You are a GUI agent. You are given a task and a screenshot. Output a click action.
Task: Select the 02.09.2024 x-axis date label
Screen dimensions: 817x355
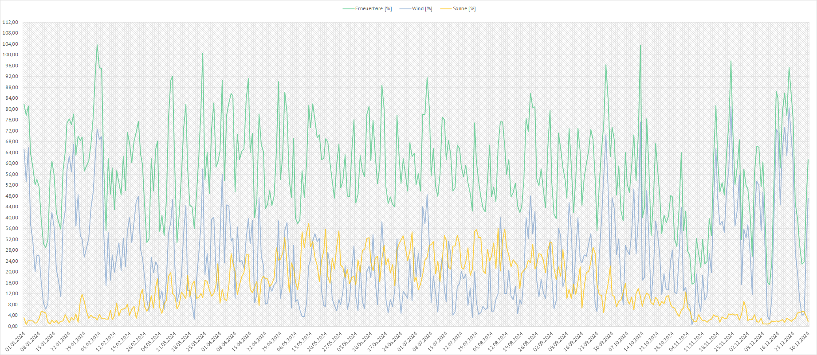pyautogui.click(x=544, y=342)
